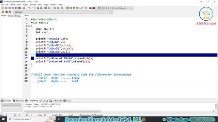Image resolution: width=218 pixels, height=122 pixels.
Task: Open the Windows Start menu
Action: tap(3, 119)
